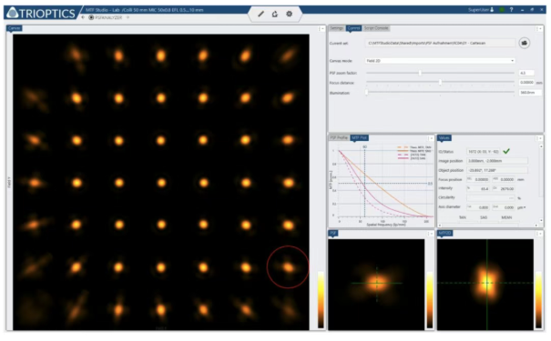
Task: Open settings via the gear icon in top toolbar
Action: click(x=290, y=14)
